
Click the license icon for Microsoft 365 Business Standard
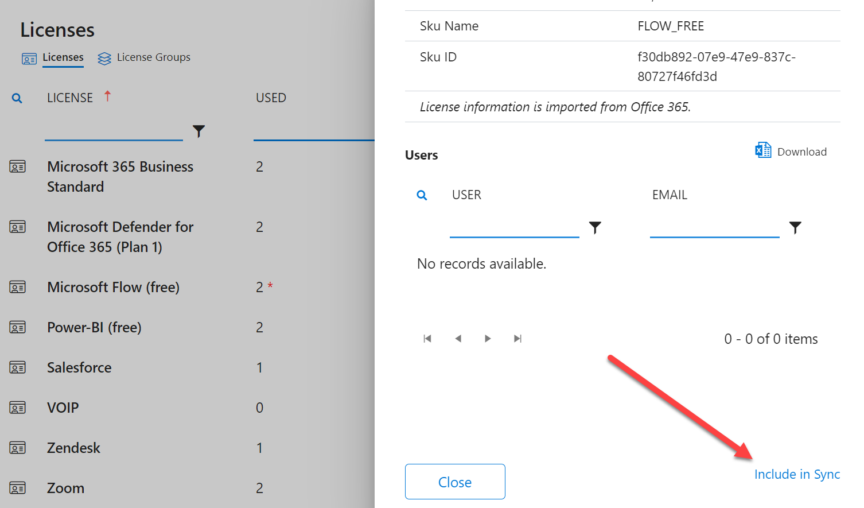click(18, 167)
